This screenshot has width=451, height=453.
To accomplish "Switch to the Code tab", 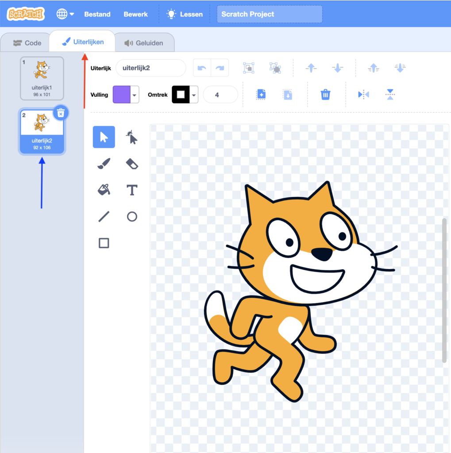I will (x=27, y=43).
